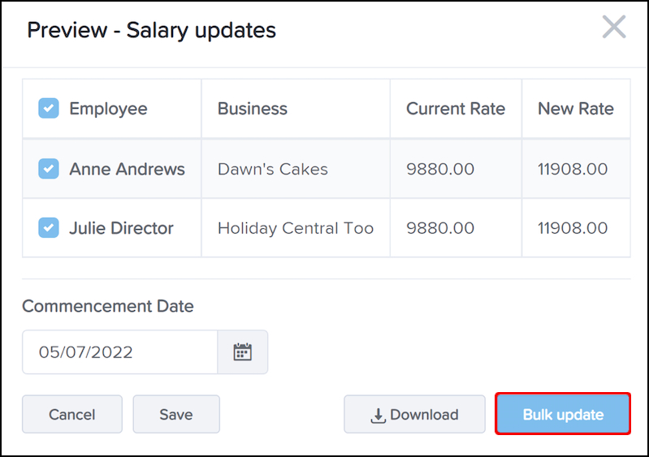
Task: Click the New Rate column header
Action: click(576, 109)
